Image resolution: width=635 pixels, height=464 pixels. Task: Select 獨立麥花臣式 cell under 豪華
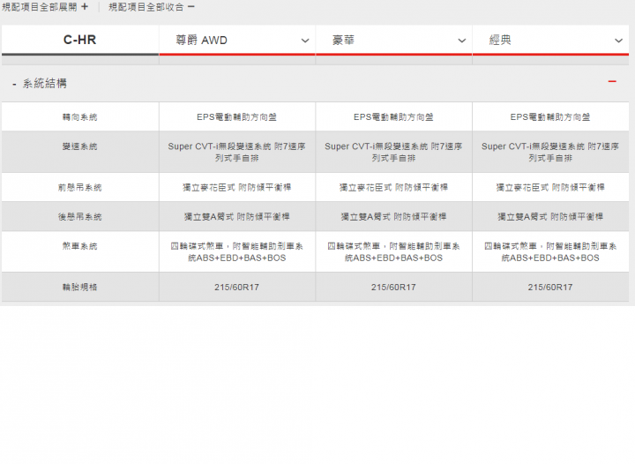(x=393, y=187)
